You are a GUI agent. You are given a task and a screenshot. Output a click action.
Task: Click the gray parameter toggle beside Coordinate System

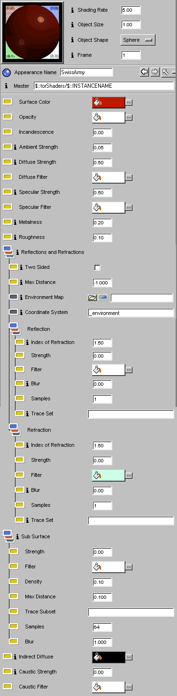14,313
